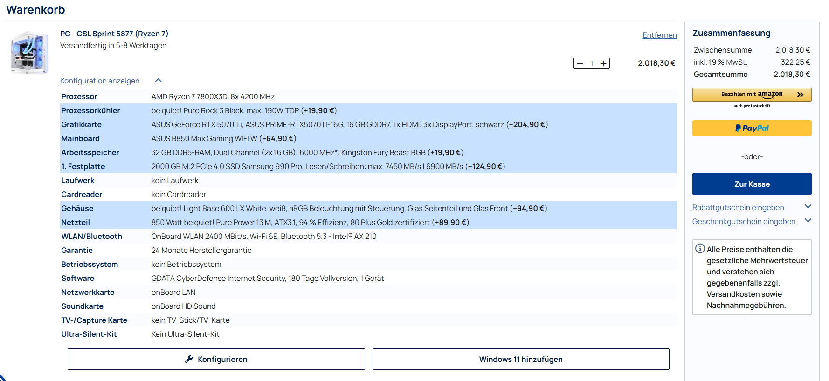Select the AMD Ryzen 7 7800X3D text
Viewport: 829px width, 381px height.
213,96
